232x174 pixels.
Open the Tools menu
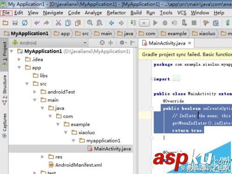166,12
